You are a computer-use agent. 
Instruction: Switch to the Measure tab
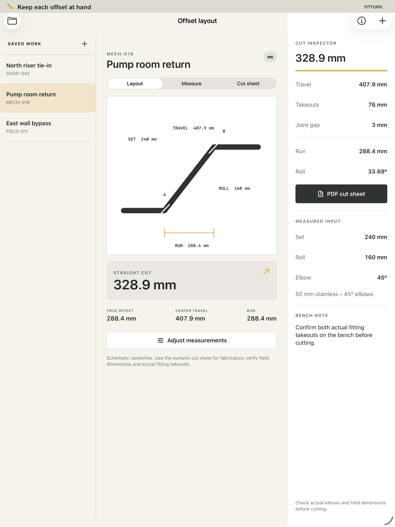coord(191,84)
